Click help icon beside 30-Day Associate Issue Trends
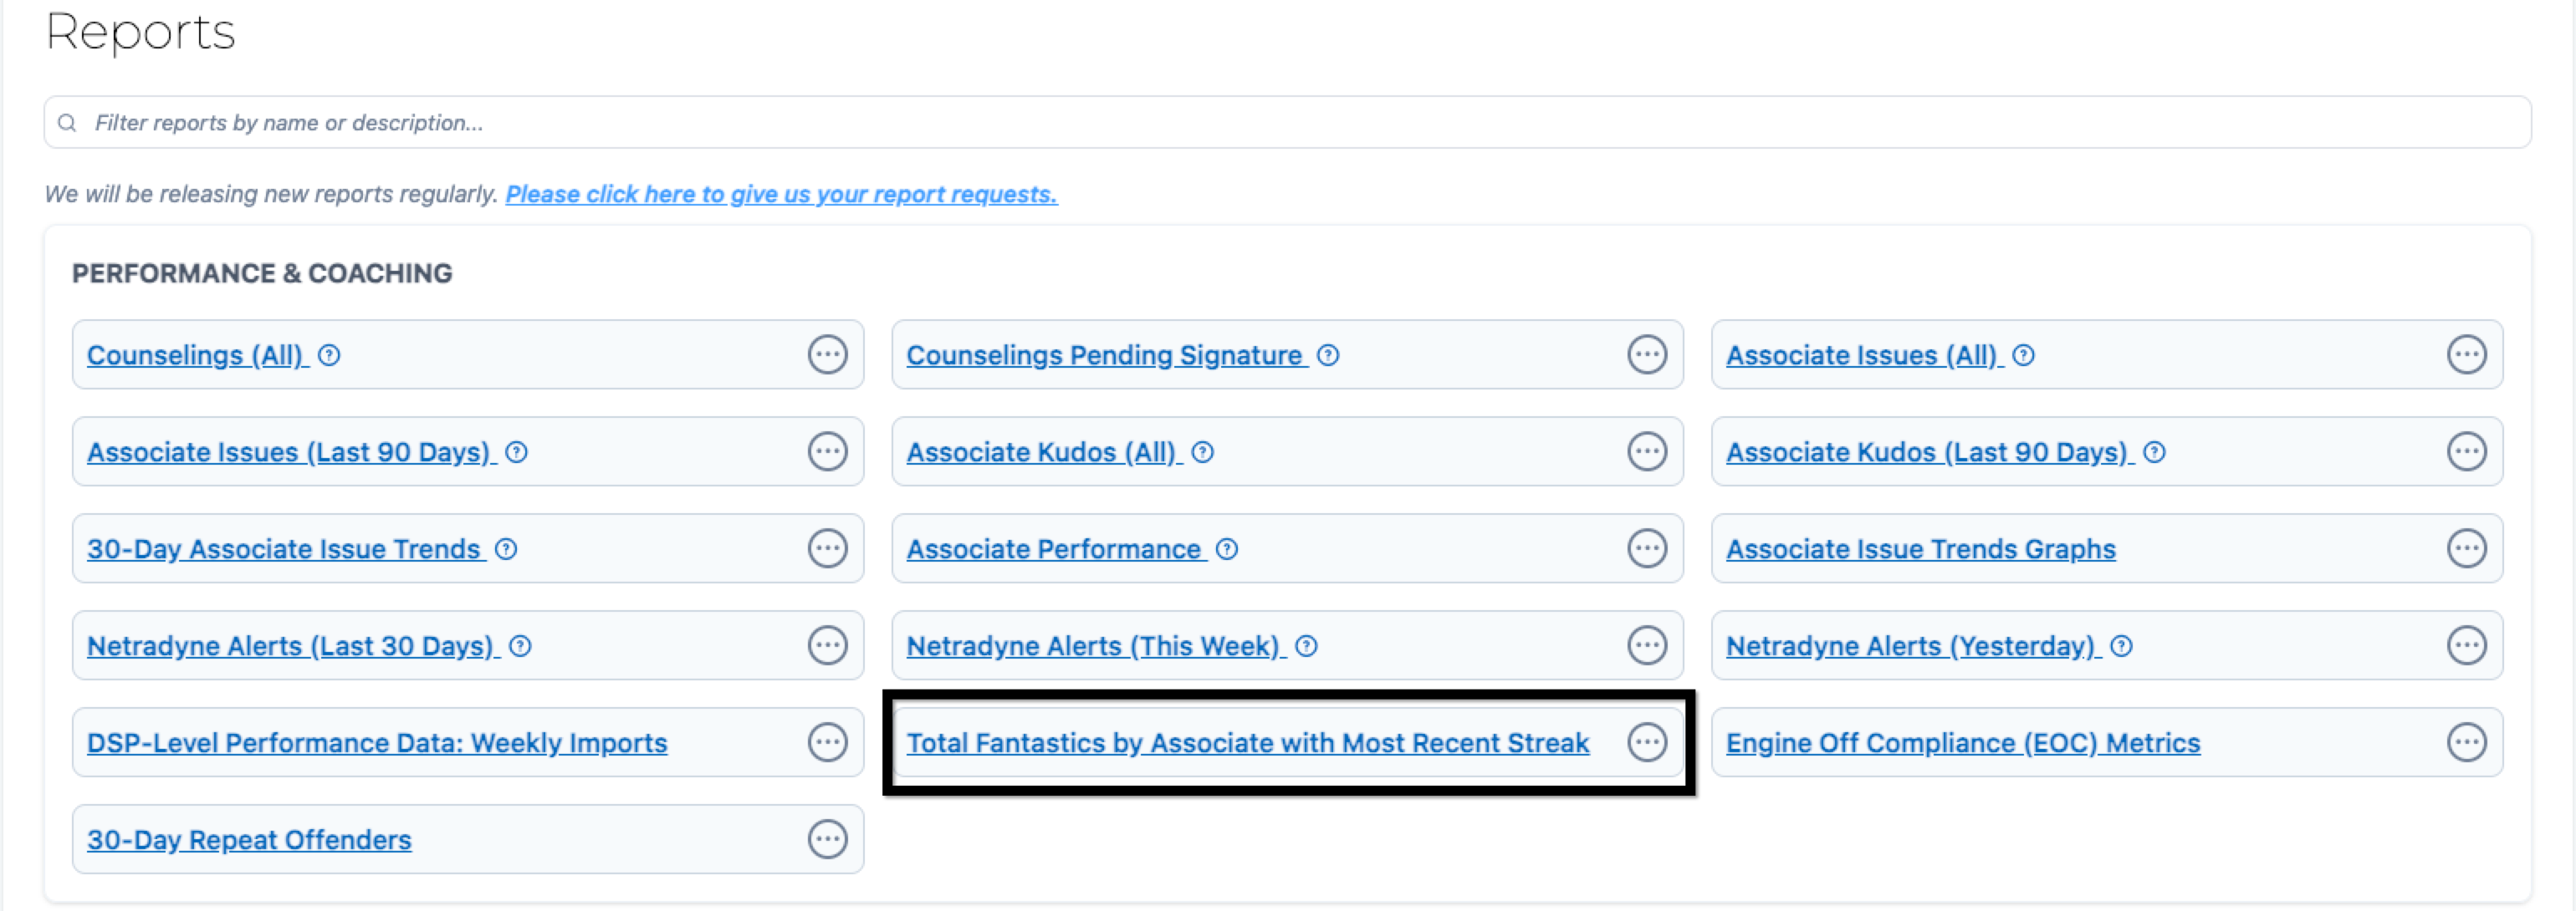Screen dimensions: 2576x911 tap(507, 549)
